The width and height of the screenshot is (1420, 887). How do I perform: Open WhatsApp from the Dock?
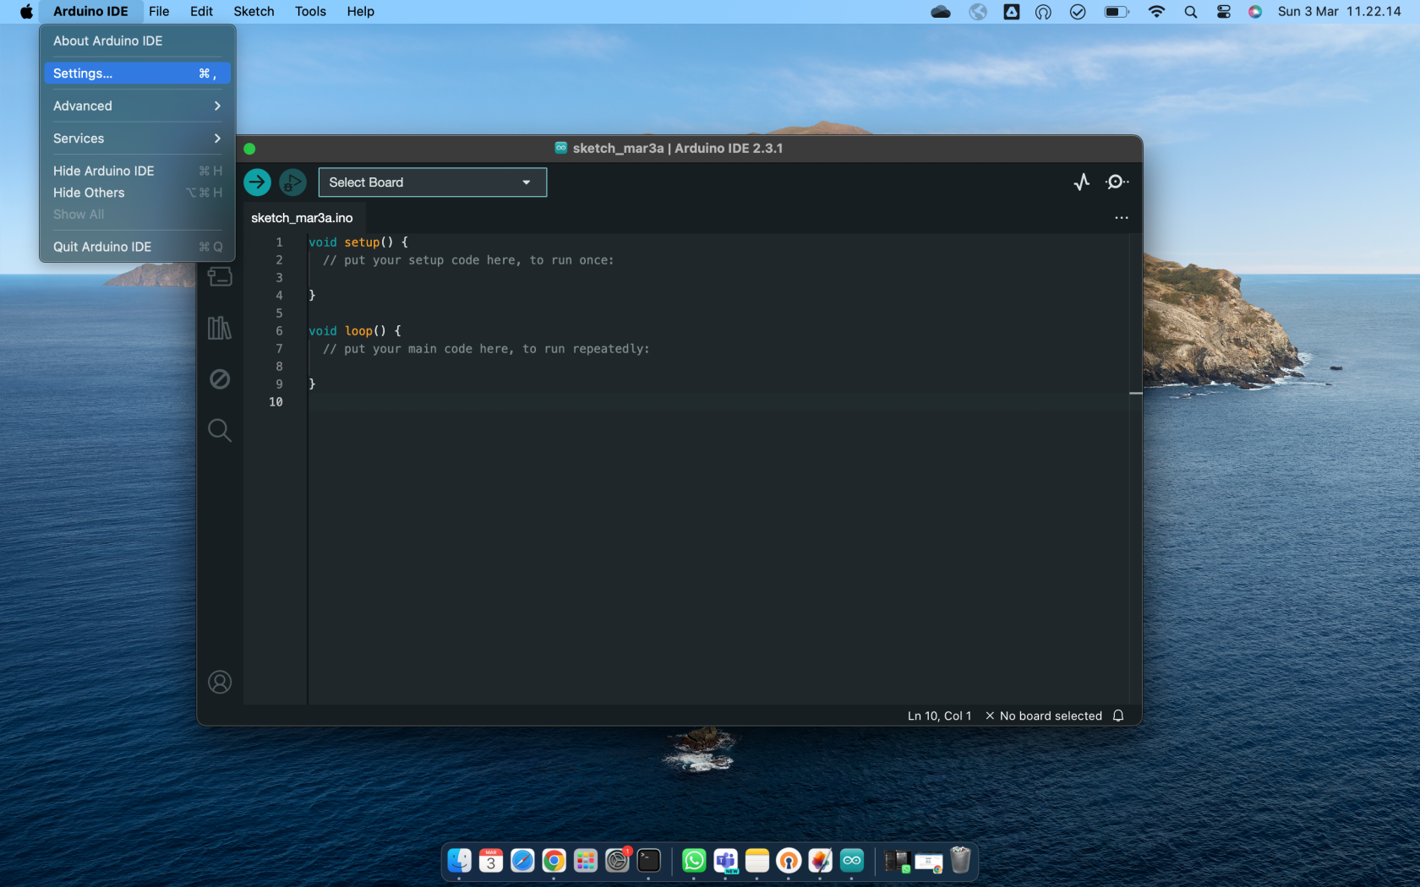pyautogui.click(x=694, y=861)
